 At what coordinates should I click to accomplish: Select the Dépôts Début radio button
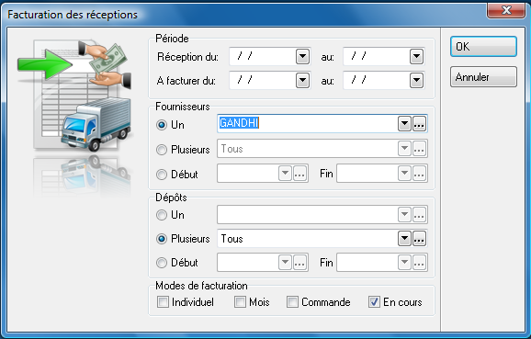tap(162, 263)
